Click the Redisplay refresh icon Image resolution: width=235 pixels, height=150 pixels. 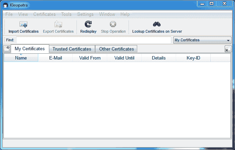88,24
